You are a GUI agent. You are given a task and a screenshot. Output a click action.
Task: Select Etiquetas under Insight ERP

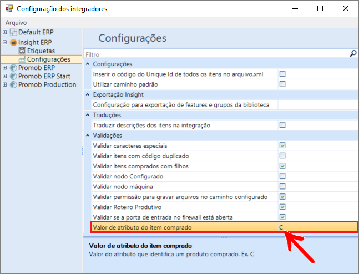point(41,51)
